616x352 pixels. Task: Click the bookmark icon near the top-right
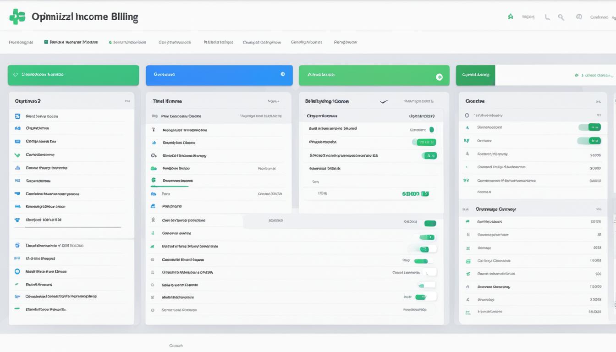pos(546,16)
